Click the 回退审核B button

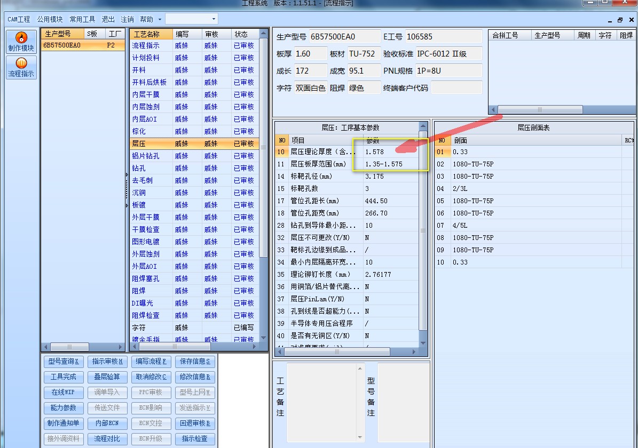tap(195, 423)
